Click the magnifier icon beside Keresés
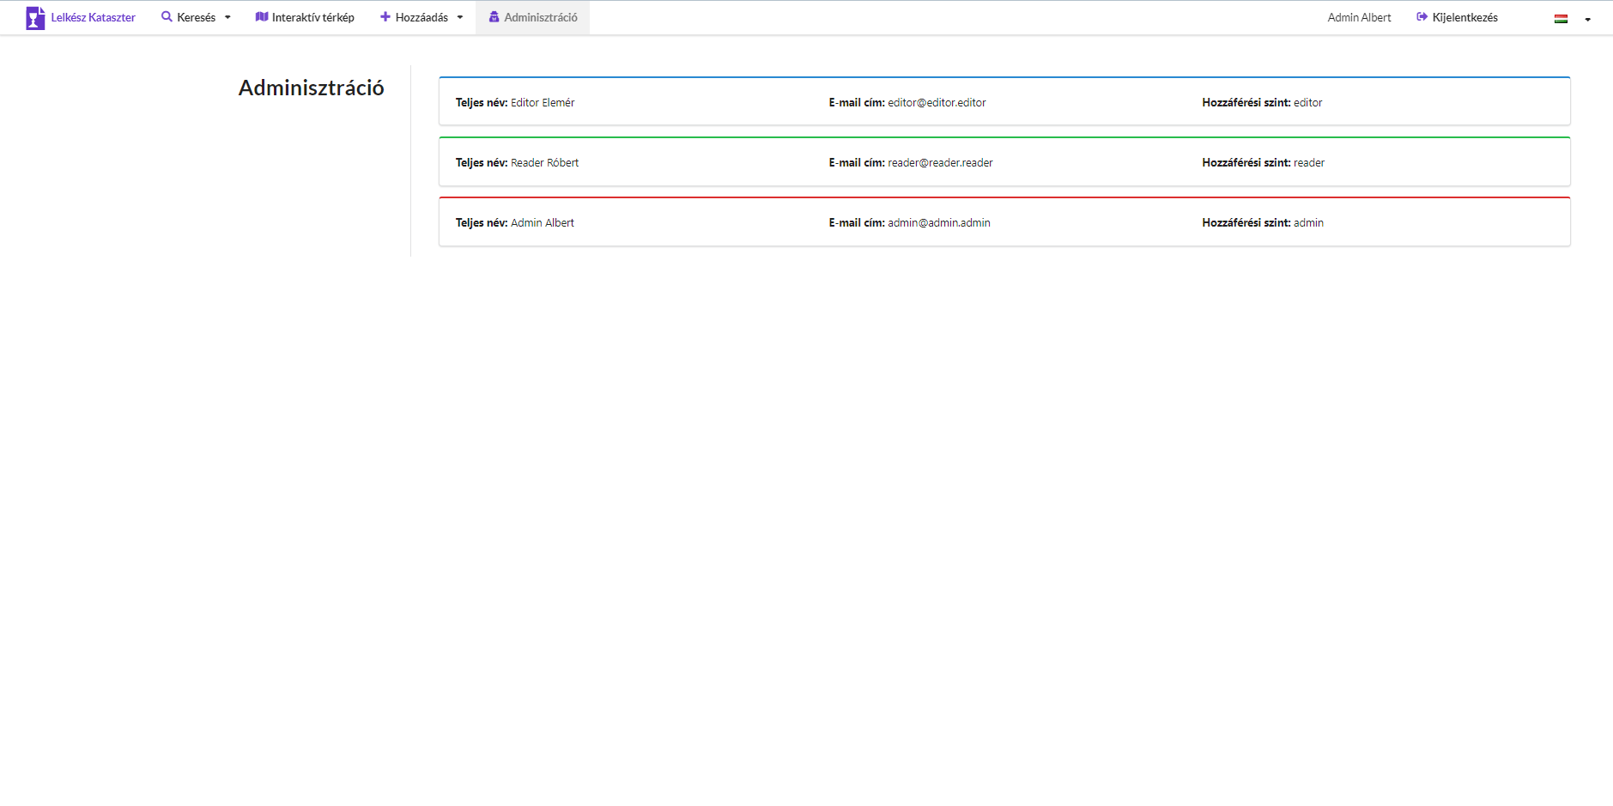 click(167, 17)
